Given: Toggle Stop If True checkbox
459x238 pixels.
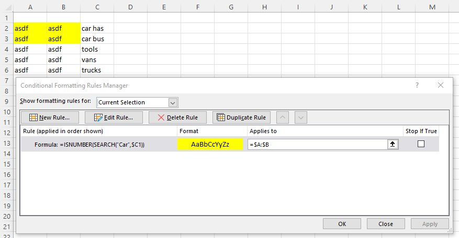Looking at the screenshot, I should point(421,144).
